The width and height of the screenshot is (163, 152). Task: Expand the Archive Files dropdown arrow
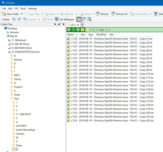(151, 14)
